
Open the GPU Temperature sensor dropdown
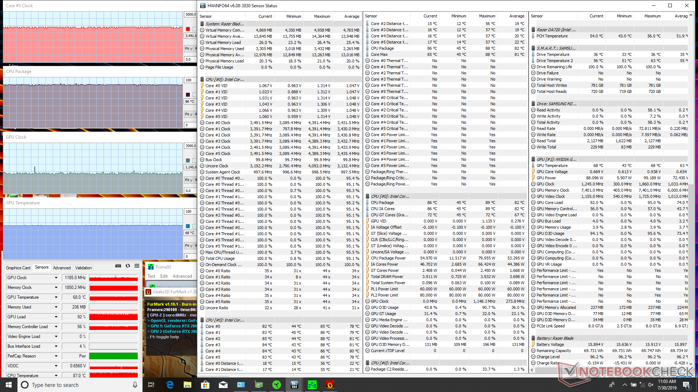56,297
